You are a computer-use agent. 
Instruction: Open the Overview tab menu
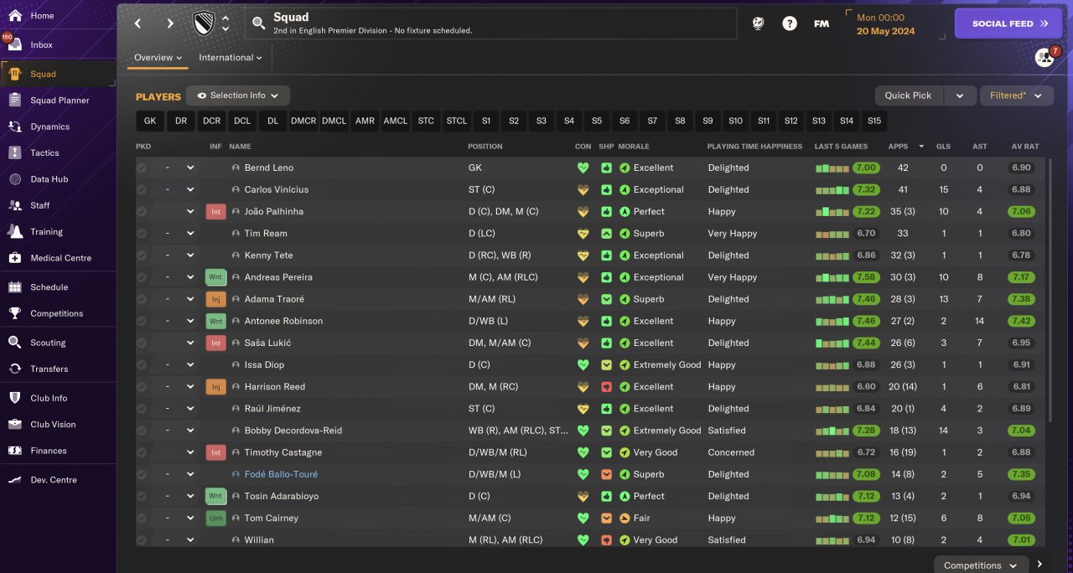click(x=158, y=58)
